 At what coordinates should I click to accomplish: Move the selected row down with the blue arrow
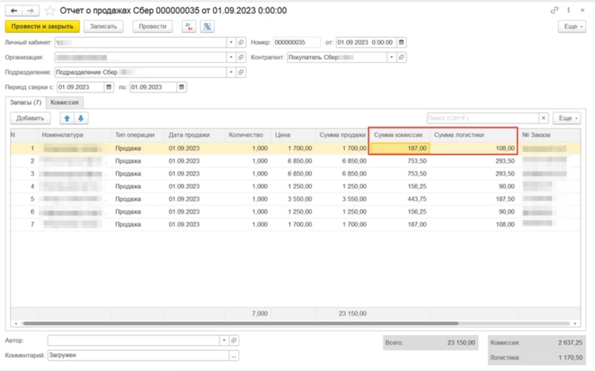81,118
